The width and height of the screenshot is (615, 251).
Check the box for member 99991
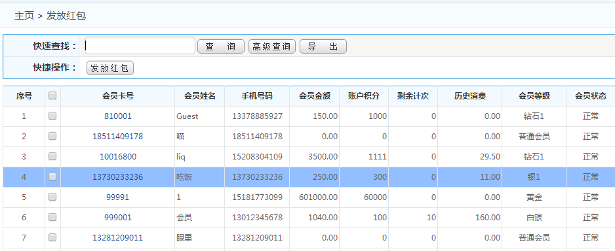52,197
